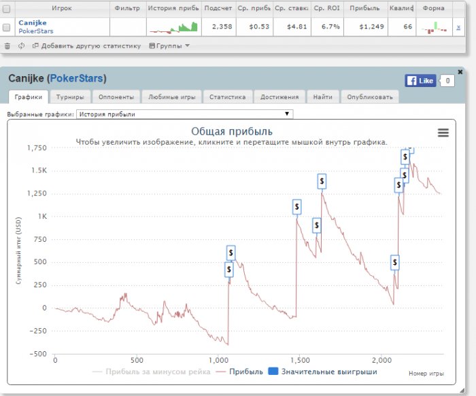476x396 pixels.
Task: Click the $1,249 profit value
Action: (371, 26)
